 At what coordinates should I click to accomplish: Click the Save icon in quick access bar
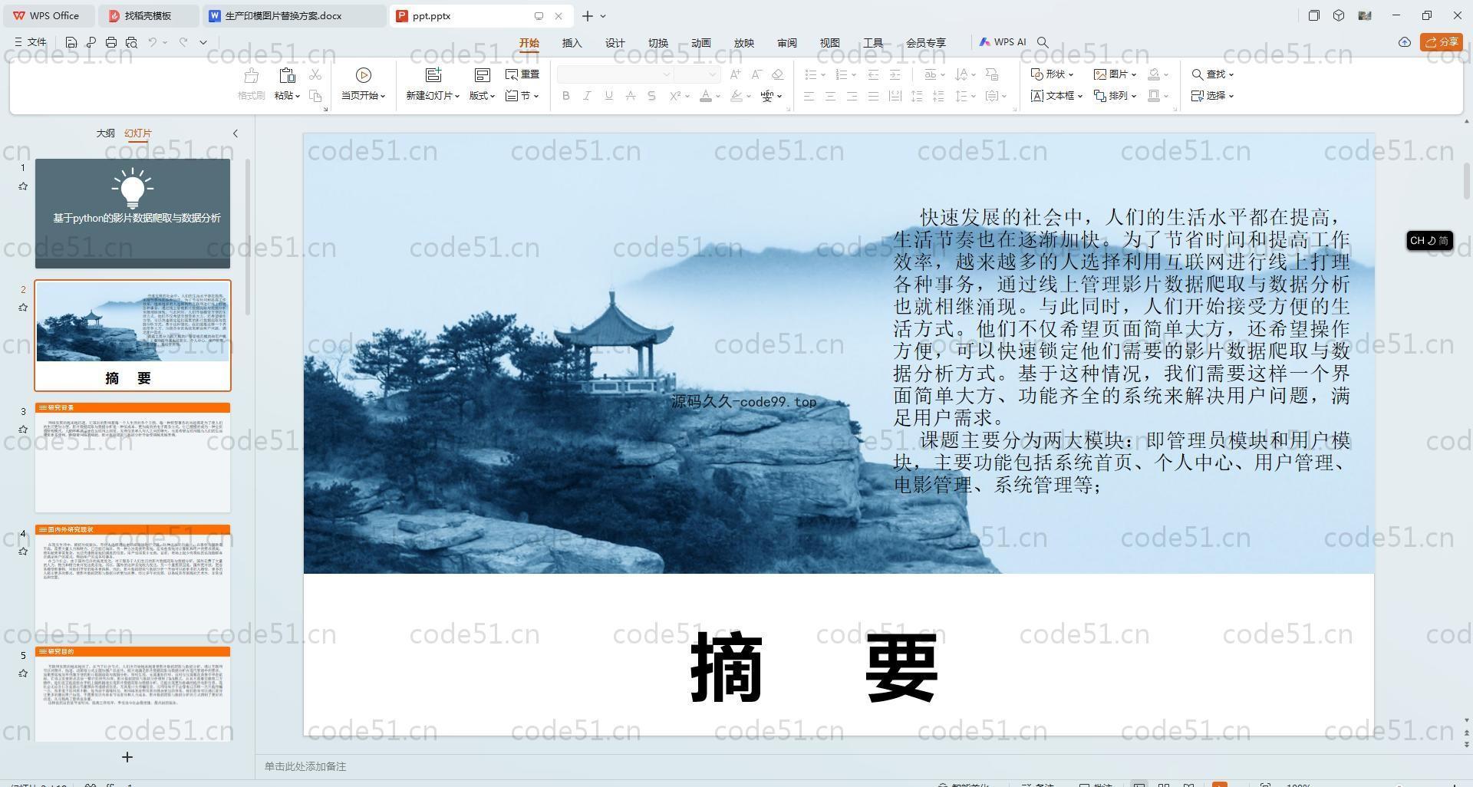[71, 42]
